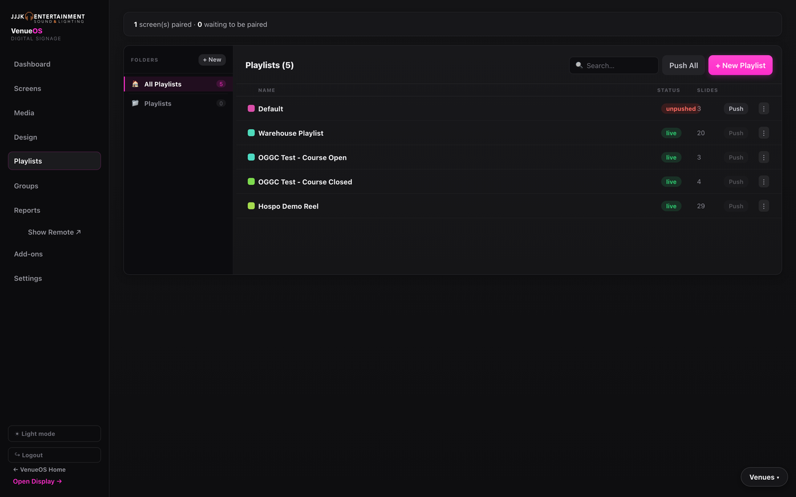
Task: Toggle Light mode
Action: click(54, 433)
